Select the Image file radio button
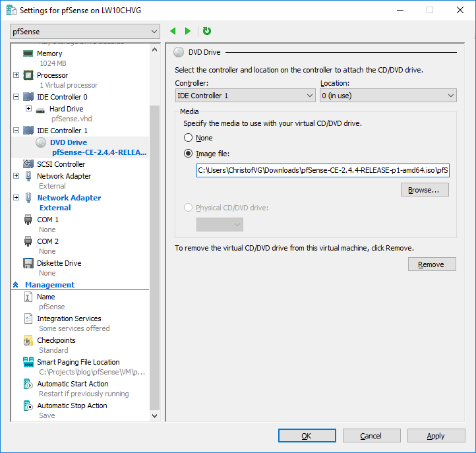This screenshot has width=476, height=453. pos(188,154)
